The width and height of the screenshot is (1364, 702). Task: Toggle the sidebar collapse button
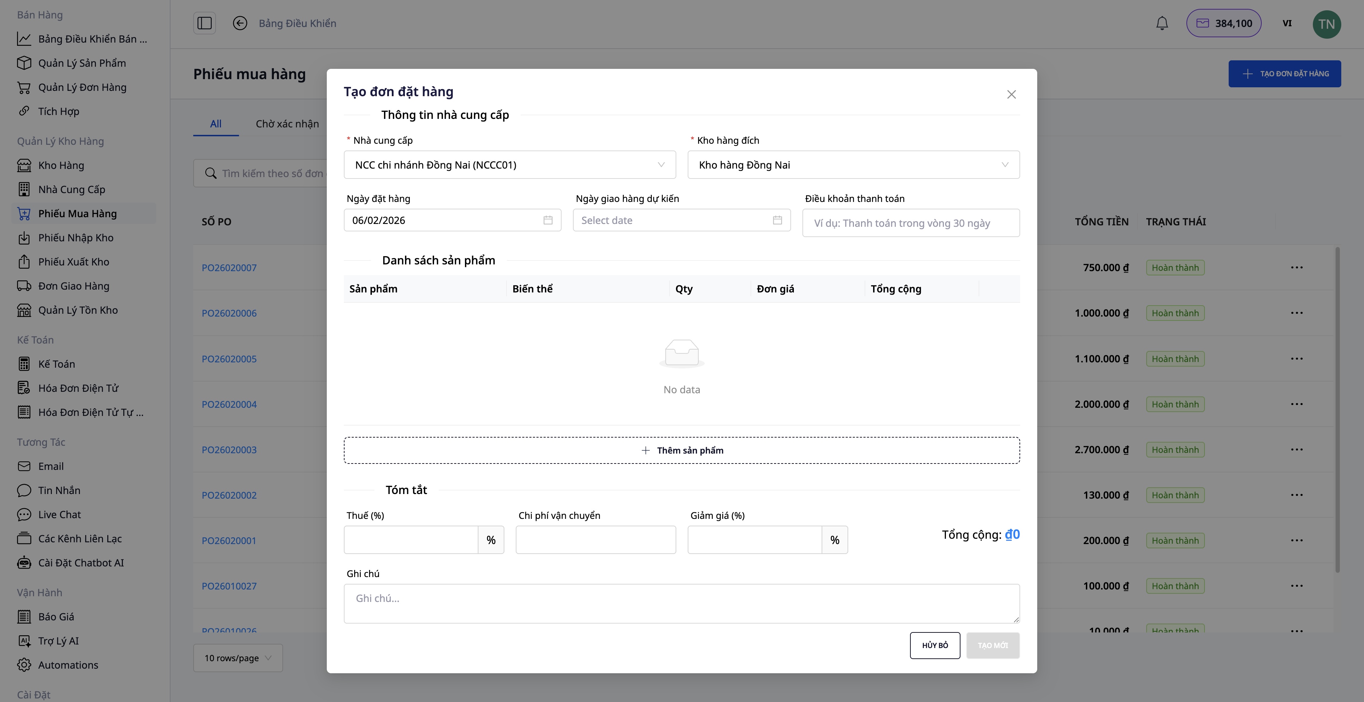coord(204,23)
